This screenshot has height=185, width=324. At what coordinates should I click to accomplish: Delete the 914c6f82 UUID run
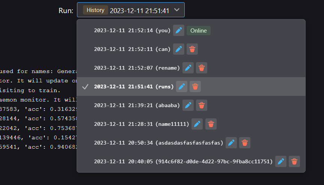click(294, 161)
